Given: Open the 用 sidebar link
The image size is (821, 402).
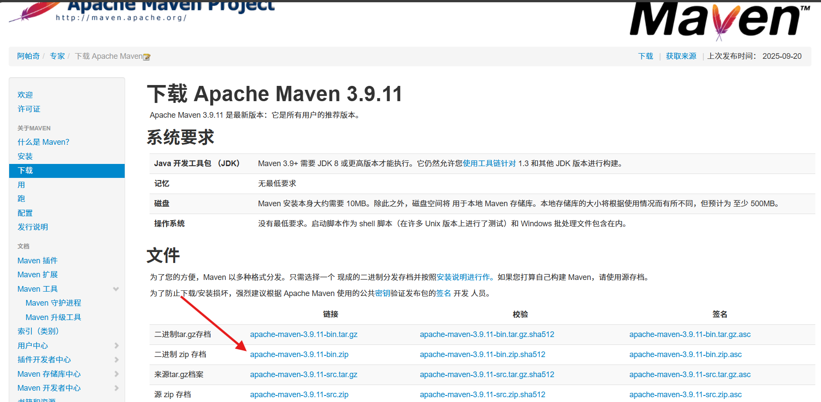Looking at the screenshot, I should (x=21, y=185).
